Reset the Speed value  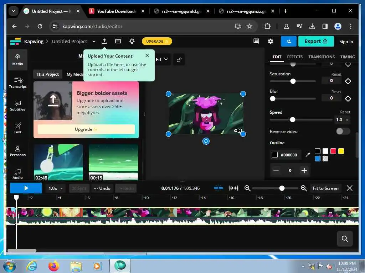coord(345,112)
